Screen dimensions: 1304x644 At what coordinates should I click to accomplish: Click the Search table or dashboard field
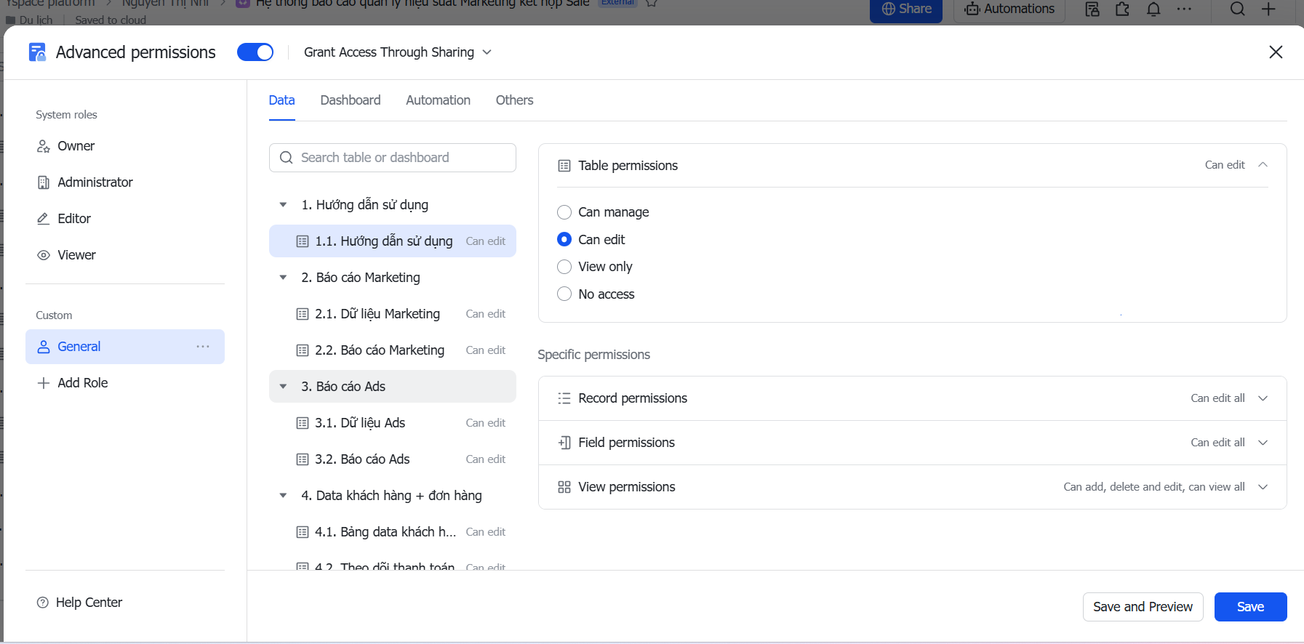click(393, 158)
